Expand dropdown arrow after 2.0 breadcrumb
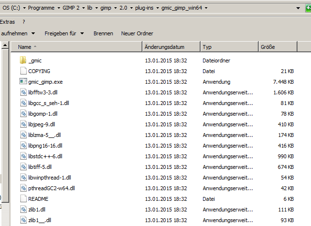Viewport: 311px width, 226px height. point(131,8)
